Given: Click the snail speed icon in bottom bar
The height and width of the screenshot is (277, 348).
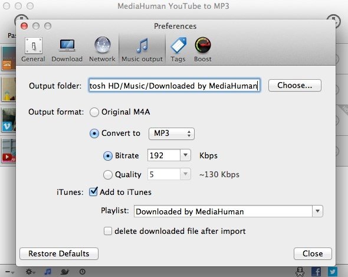Looking at the screenshot, I should click(x=65, y=272).
